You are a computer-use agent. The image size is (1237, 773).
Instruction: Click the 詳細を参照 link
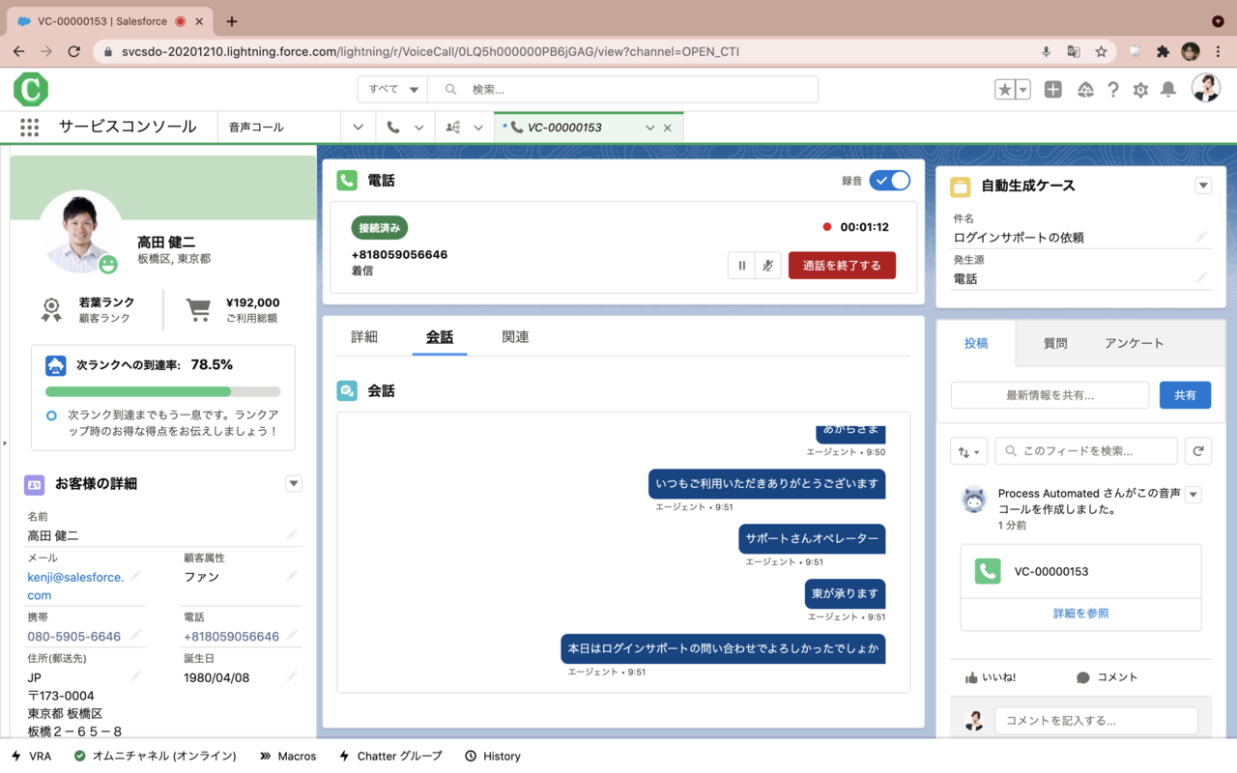tap(1080, 614)
